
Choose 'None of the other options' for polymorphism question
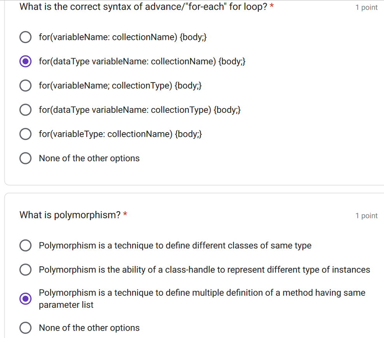click(x=25, y=328)
